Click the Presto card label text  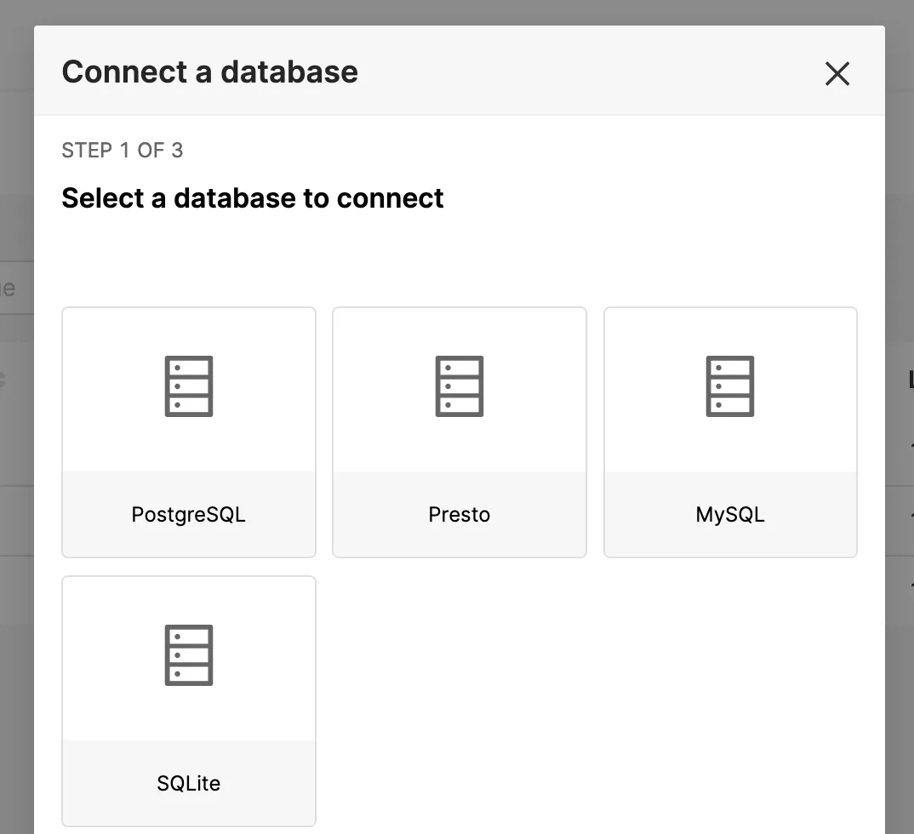459,514
